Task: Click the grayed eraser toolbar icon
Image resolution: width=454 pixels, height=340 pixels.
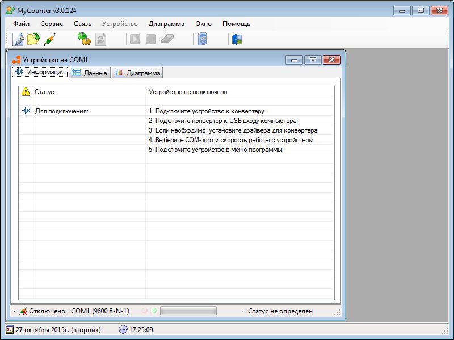Action: (x=167, y=39)
